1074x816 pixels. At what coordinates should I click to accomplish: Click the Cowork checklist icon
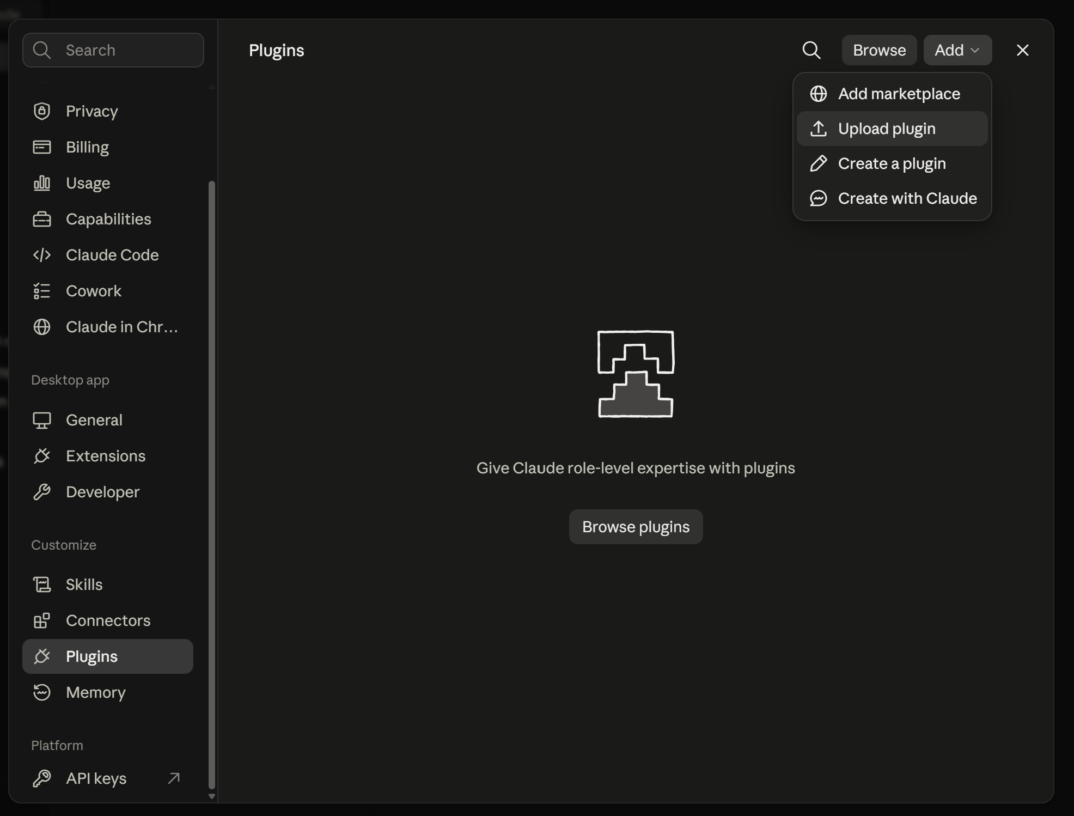click(x=42, y=291)
